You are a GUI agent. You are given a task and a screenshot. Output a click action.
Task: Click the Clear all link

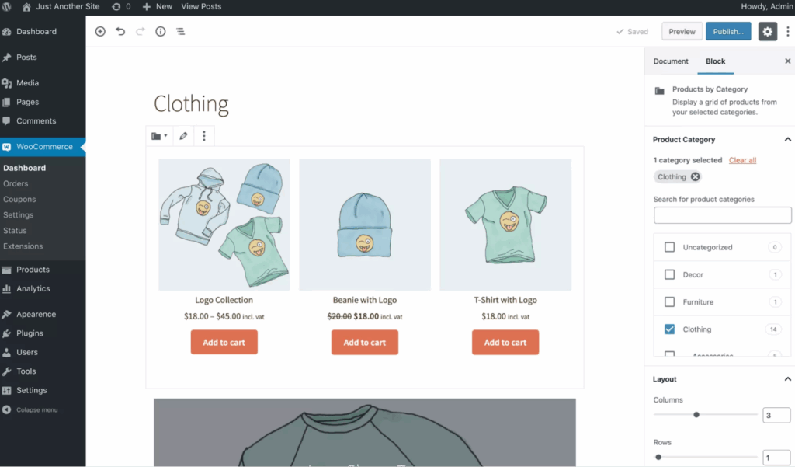[742, 160]
